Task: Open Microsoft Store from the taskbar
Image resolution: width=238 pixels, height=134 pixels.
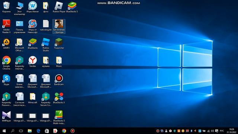Action: [x=47, y=131]
